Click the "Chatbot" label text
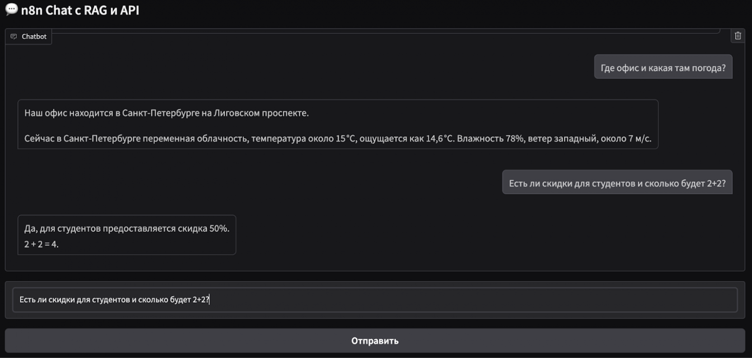Screen dimensions: 752x358 (34, 37)
